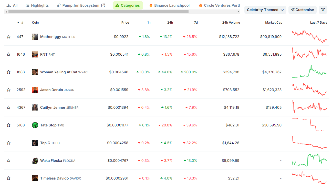Open the Binance Launchpool tab
Viewport: 332px width, 189px height.
[x=169, y=5]
